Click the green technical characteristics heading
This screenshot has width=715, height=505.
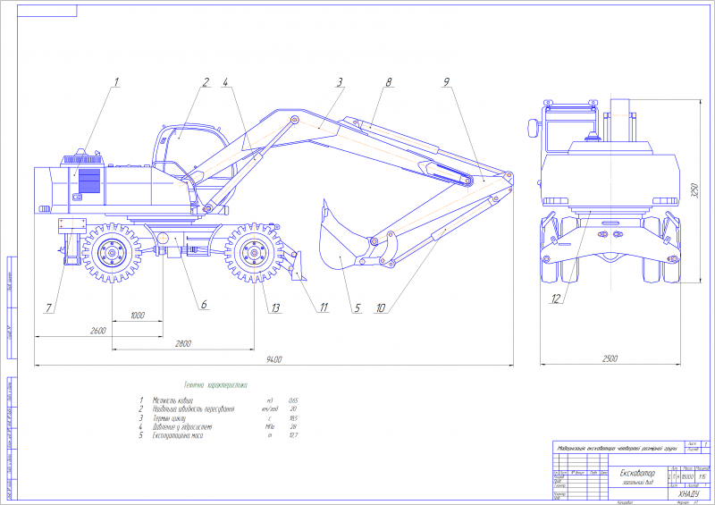click(x=215, y=385)
